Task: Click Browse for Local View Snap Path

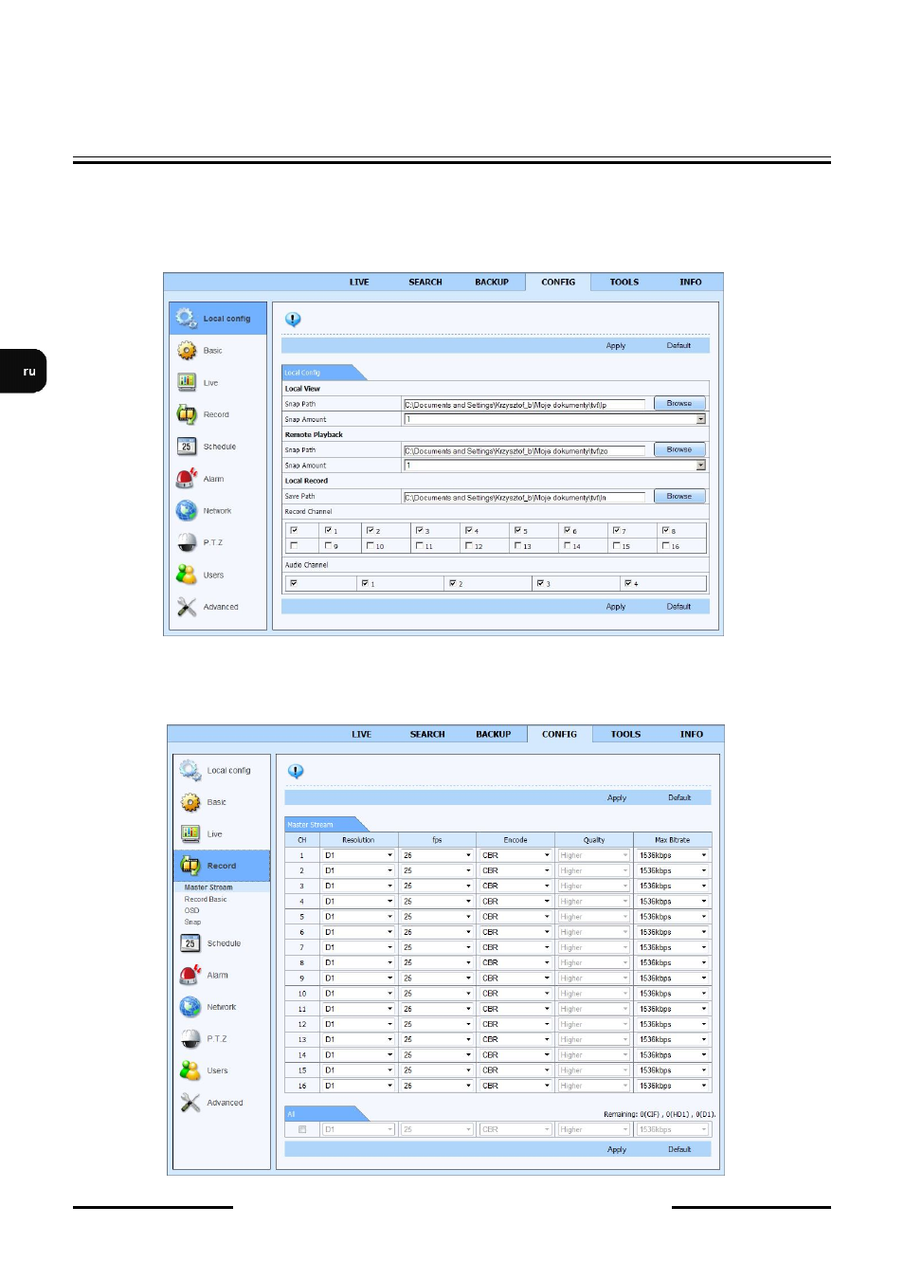Action: coord(679,404)
